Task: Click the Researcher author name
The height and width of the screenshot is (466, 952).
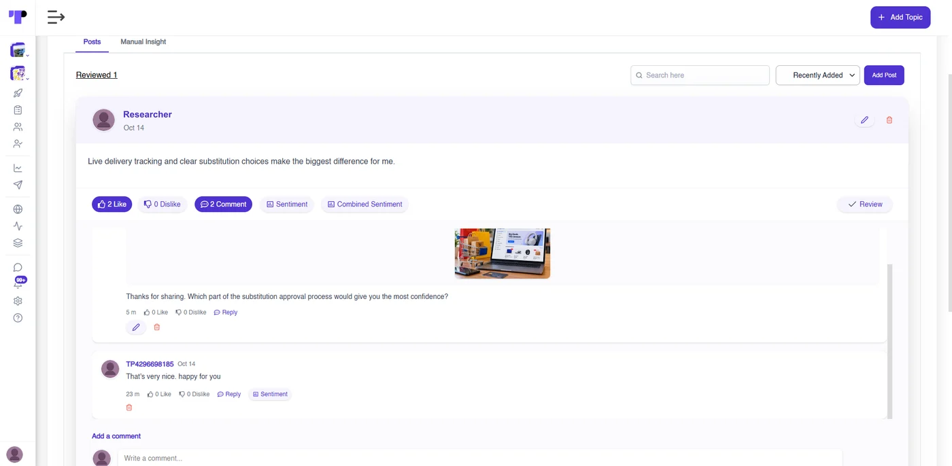Action: click(148, 114)
